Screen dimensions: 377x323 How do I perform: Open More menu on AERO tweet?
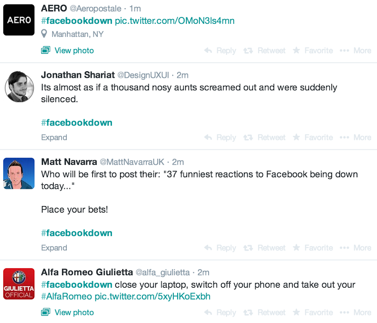tap(355, 51)
